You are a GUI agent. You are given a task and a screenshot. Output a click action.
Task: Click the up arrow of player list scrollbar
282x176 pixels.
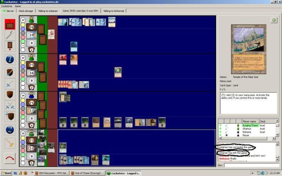click(277, 121)
